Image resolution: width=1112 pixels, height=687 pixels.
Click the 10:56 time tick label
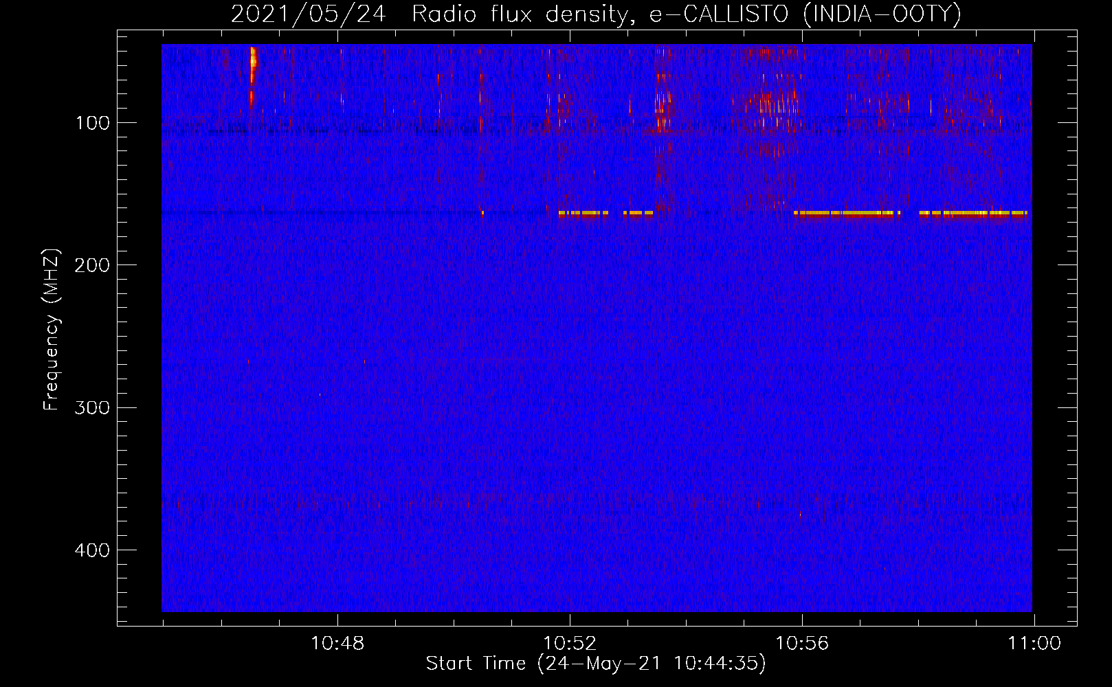(x=802, y=644)
